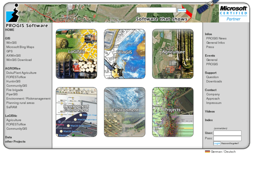Focus the Pass input field
The height and width of the screenshot is (192, 257).
(x=227, y=138)
